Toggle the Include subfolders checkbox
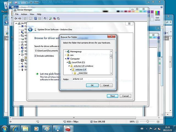 [35, 56]
